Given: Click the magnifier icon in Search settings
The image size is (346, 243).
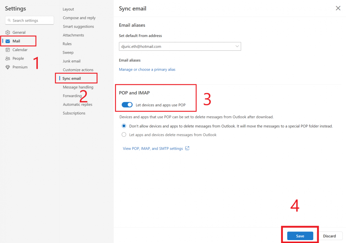Looking at the screenshot, I should 9,20.
